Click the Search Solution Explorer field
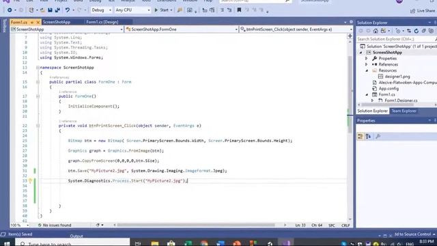 [x=396, y=39]
